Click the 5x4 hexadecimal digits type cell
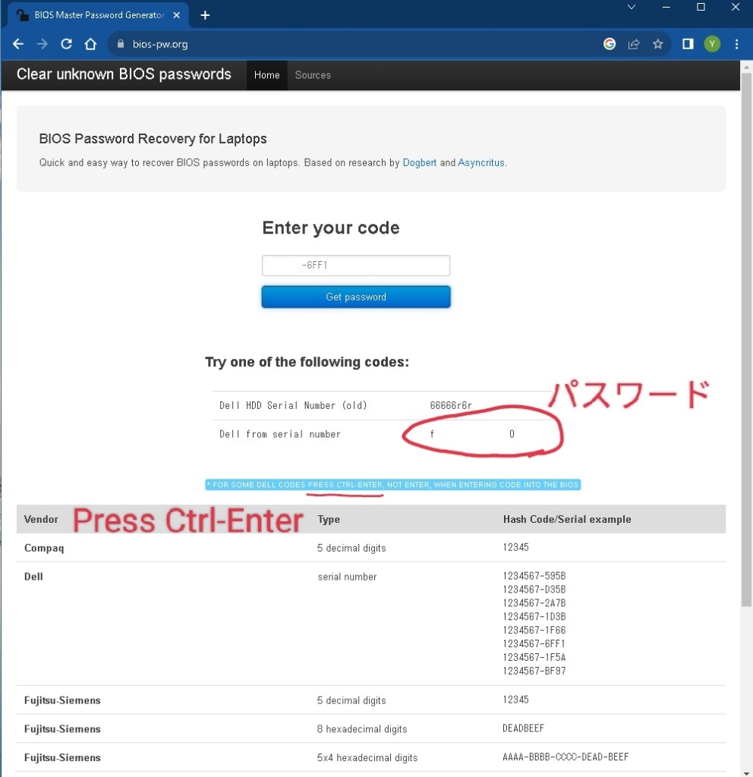The height and width of the screenshot is (777, 753). [x=367, y=758]
